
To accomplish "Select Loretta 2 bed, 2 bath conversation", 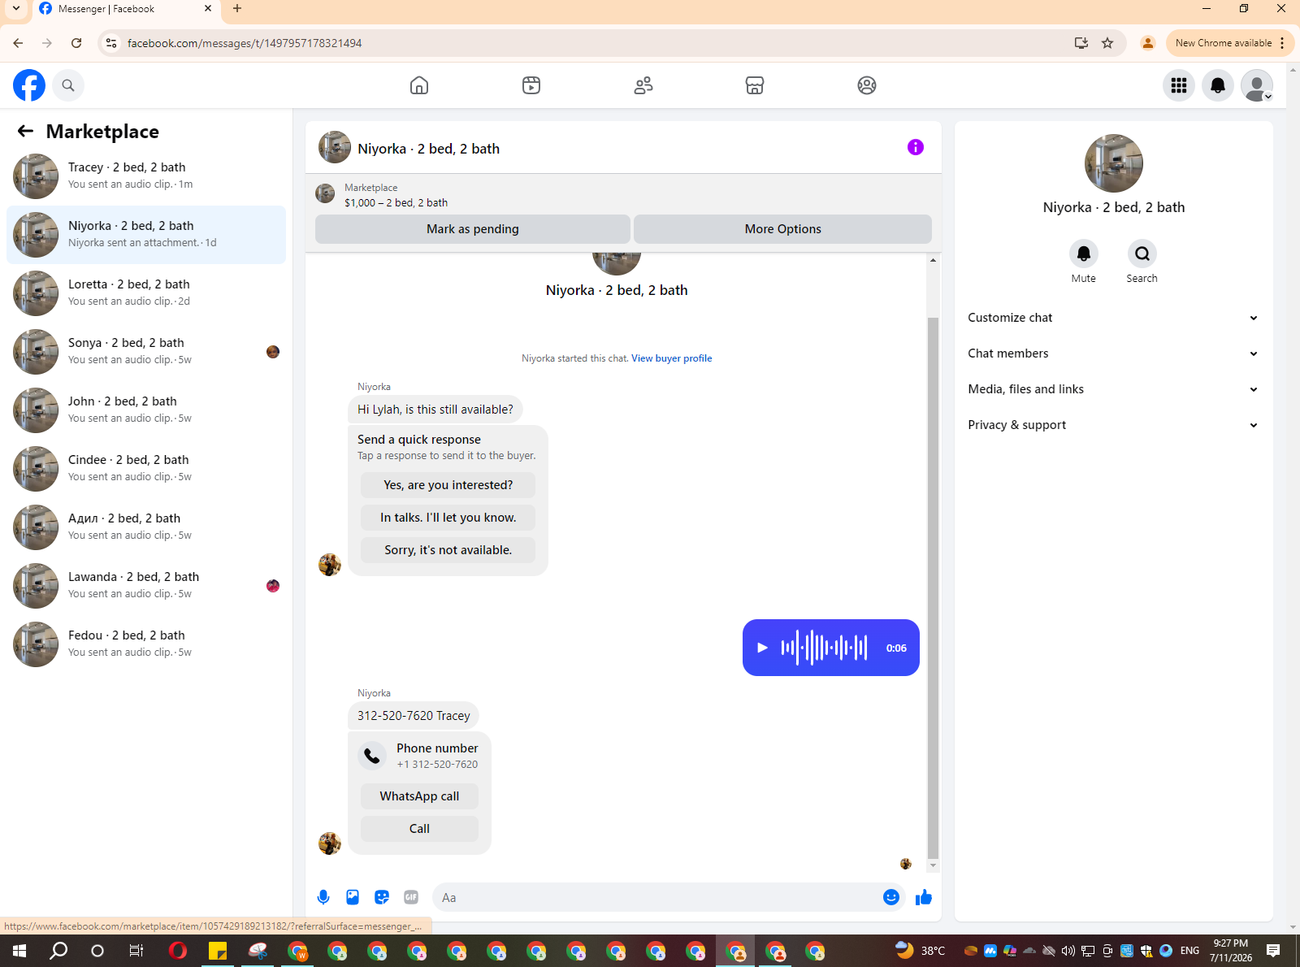I will 146,293.
